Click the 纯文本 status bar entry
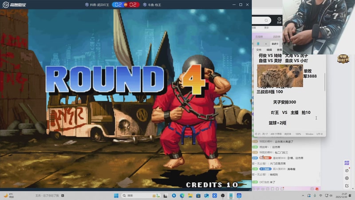Viewport: 355px width, 200px height. [x=288, y=134]
